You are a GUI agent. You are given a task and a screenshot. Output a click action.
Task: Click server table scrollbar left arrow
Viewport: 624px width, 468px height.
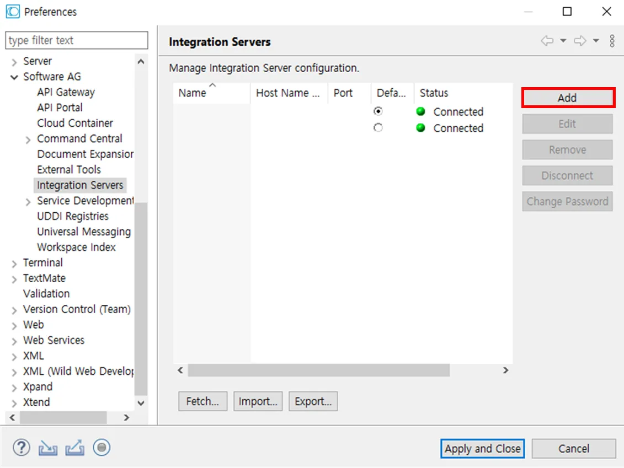pyautogui.click(x=180, y=370)
